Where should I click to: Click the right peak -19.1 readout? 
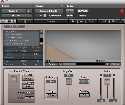tap(113, 101)
